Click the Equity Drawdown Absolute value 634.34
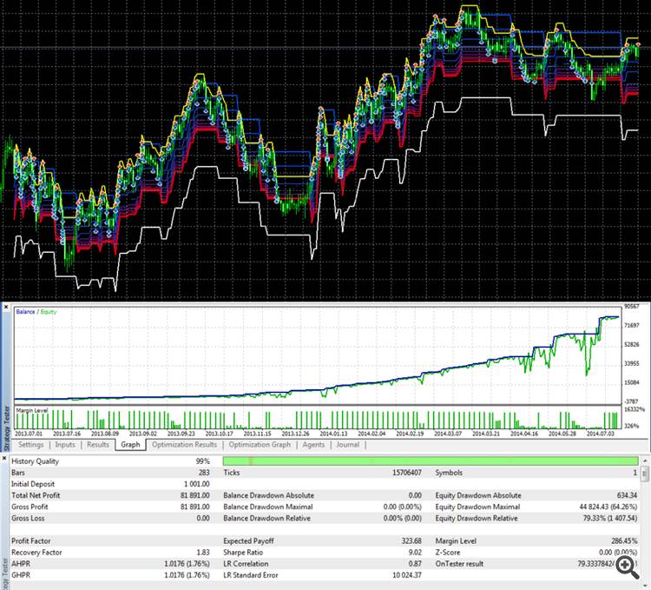Screen dimensions: 651x590 [x=627, y=495]
